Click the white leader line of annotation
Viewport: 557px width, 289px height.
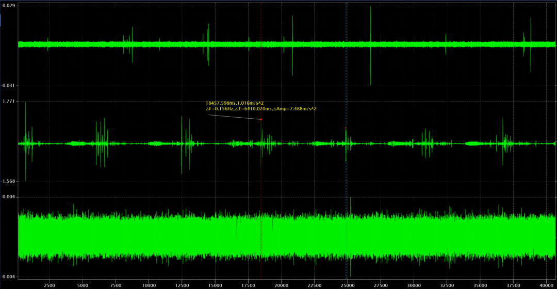click(x=235, y=117)
